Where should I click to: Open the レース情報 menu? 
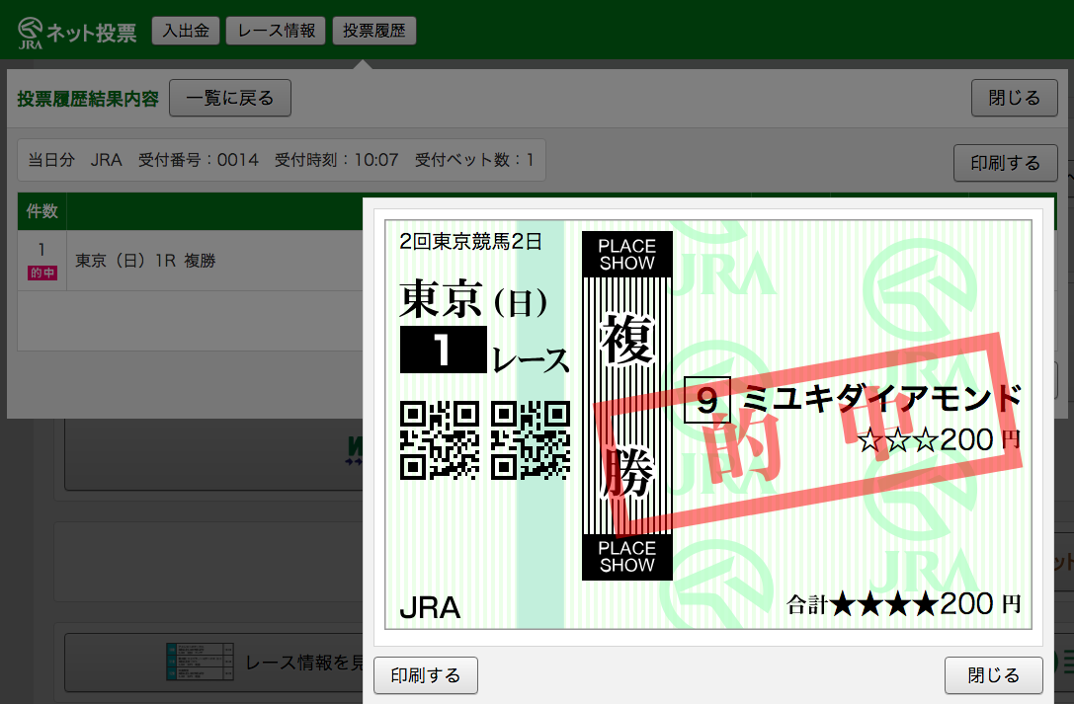[276, 31]
